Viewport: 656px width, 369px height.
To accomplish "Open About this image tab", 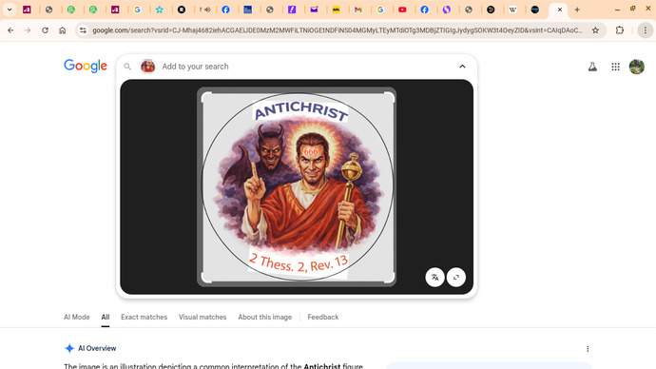I will (x=265, y=317).
